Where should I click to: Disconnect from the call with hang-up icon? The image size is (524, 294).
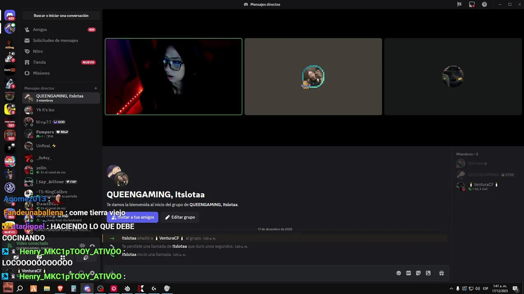click(x=93, y=246)
